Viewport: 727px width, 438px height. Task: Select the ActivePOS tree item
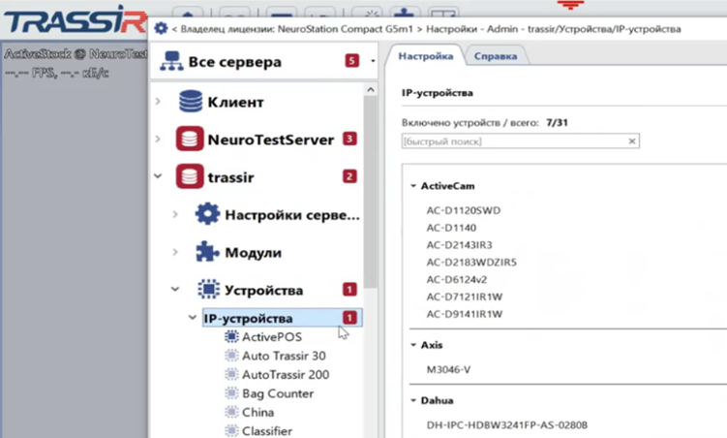point(272,337)
